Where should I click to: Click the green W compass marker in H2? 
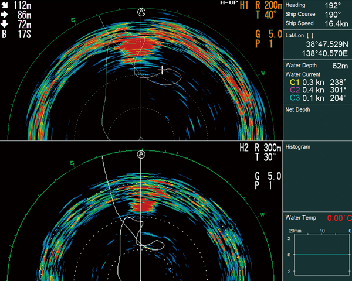coord(262,215)
